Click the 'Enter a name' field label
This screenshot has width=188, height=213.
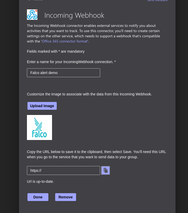71,62
